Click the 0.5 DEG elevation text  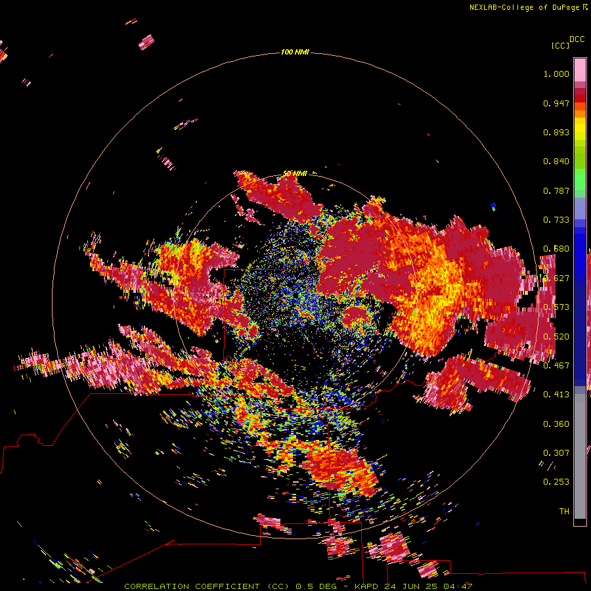click(317, 586)
